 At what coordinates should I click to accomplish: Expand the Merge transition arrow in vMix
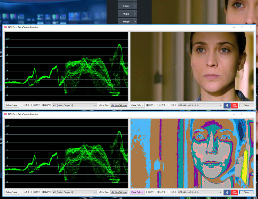click(136, 22)
